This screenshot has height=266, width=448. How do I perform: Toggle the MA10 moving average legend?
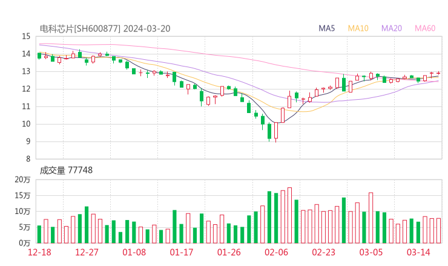[x=358, y=28]
